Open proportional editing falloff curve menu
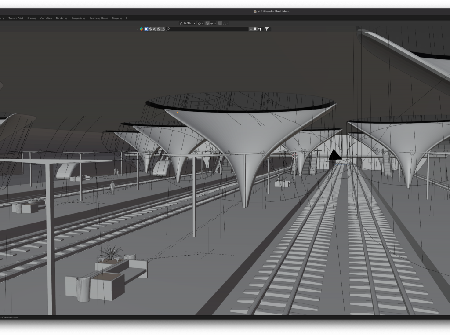450x336 pixels. (225, 23)
